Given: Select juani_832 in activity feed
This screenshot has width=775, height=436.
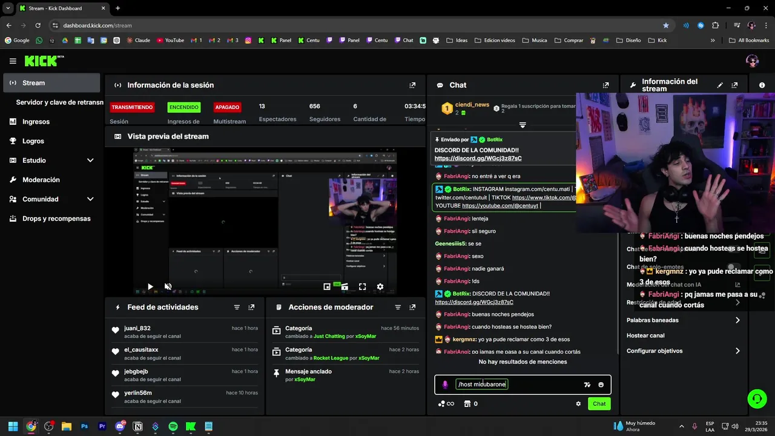Looking at the screenshot, I should coord(137,328).
